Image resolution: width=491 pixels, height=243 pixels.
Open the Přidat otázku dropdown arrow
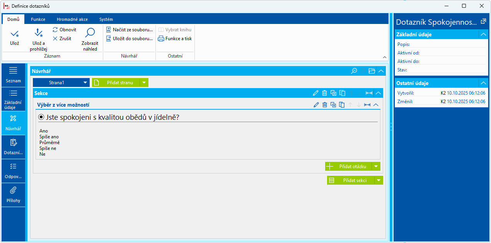pos(376,167)
